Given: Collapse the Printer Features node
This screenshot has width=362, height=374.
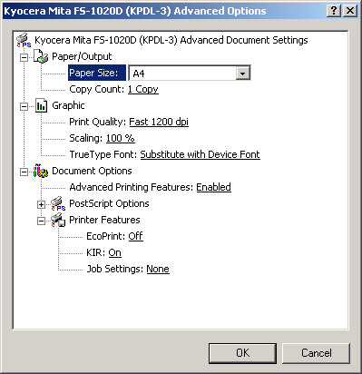Looking at the screenshot, I should tap(41, 221).
